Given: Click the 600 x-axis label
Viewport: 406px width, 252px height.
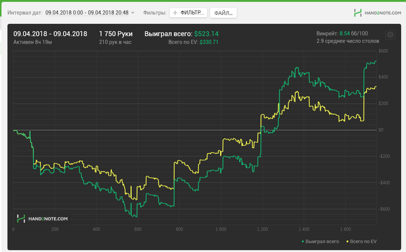Looking at the screenshot, I should (138, 229).
